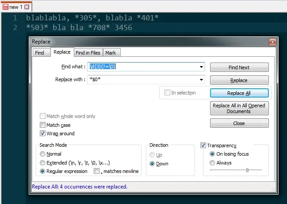Click the text *401* in line 1
This screenshot has height=204, width=287.
pos(148,18)
